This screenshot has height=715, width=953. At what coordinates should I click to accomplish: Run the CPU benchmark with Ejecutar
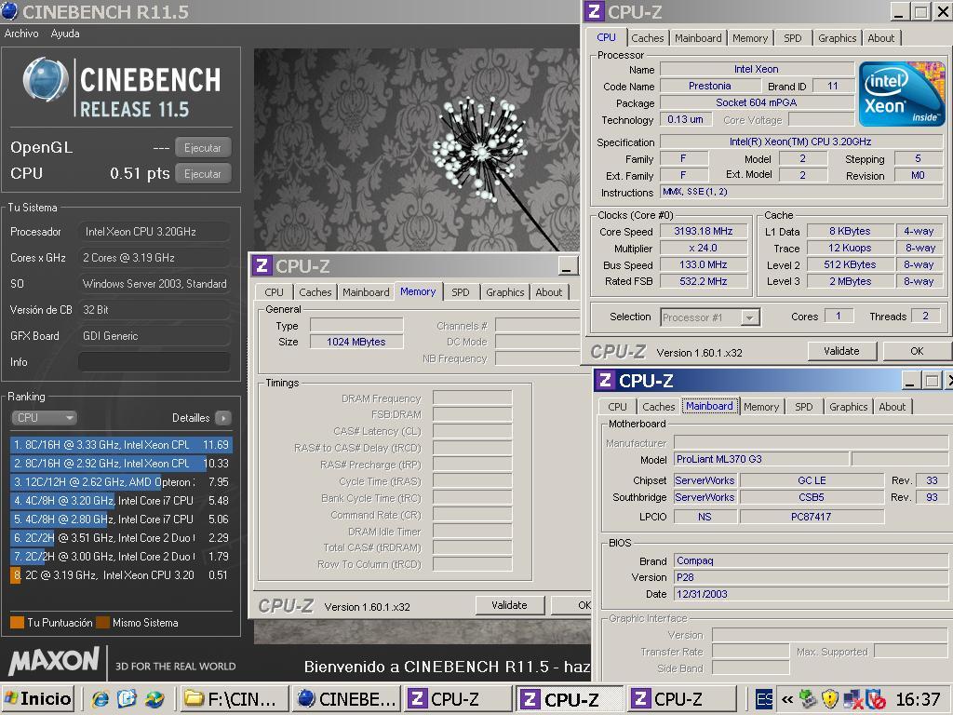(203, 174)
